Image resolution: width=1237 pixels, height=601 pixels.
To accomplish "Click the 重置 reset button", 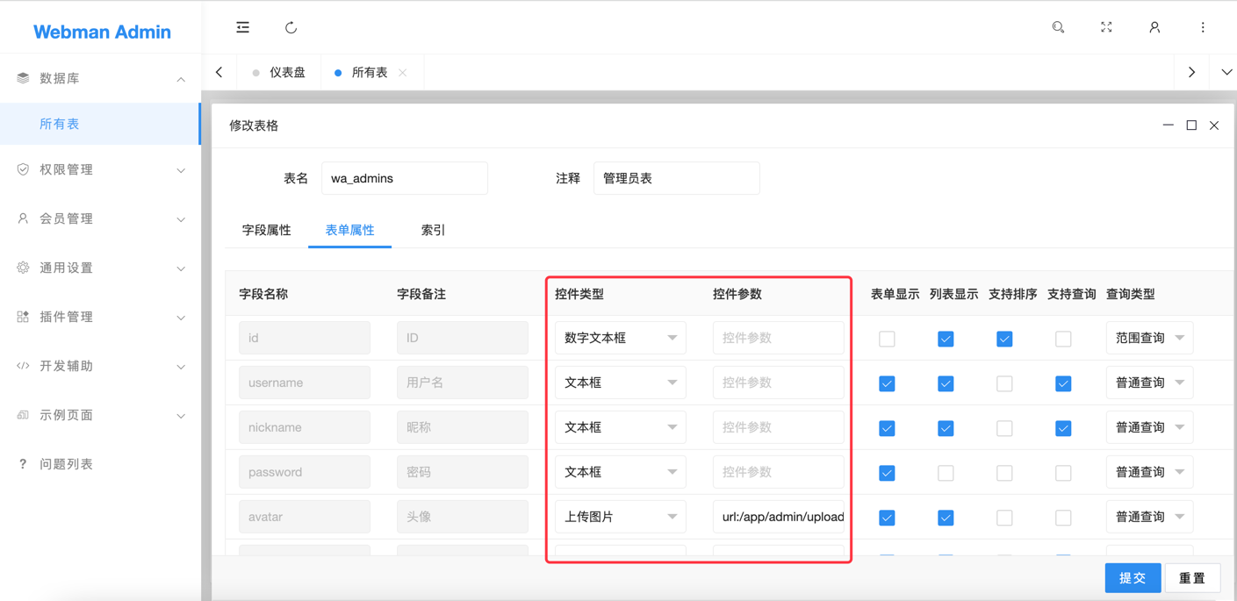I will (x=1192, y=578).
